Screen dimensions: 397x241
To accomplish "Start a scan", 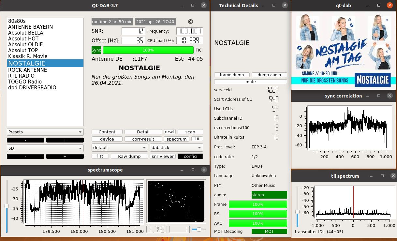I will click(190, 132).
